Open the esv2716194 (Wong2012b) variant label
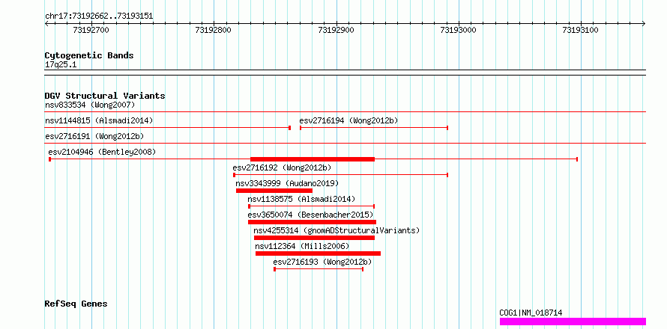The height and width of the screenshot is (329, 667). (x=348, y=120)
